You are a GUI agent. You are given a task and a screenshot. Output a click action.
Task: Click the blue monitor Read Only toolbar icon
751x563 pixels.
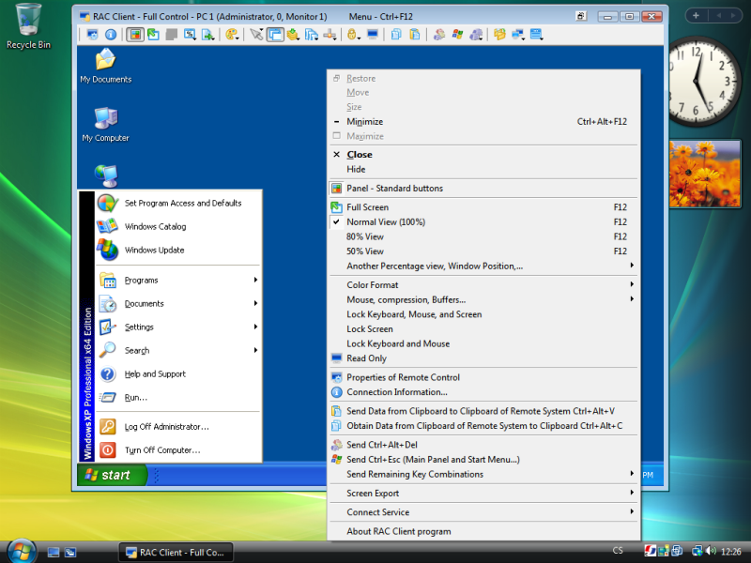click(373, 35)
